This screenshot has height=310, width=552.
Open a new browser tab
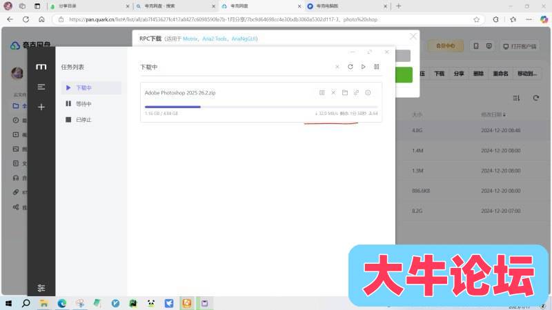click(399, 6)
